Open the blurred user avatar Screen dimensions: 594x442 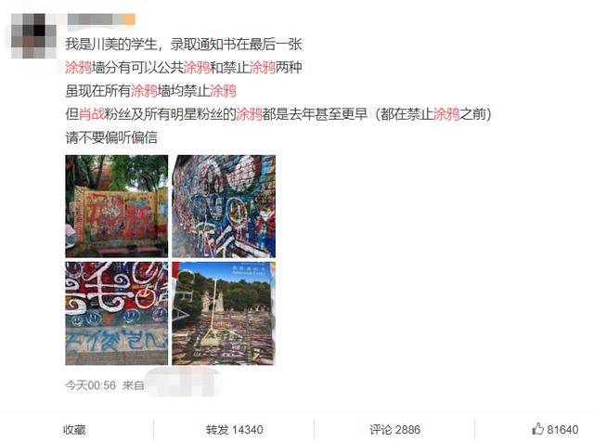33,35
